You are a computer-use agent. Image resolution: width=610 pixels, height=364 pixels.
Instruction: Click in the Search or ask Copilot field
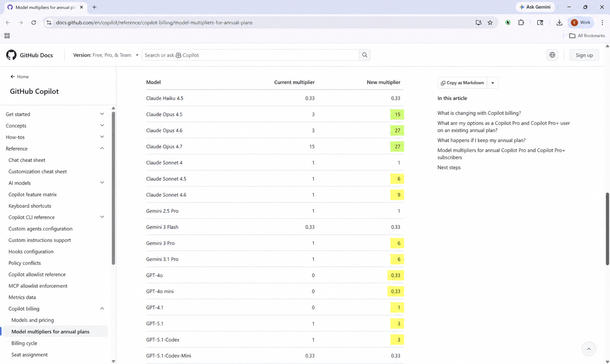tap(250, 55)
